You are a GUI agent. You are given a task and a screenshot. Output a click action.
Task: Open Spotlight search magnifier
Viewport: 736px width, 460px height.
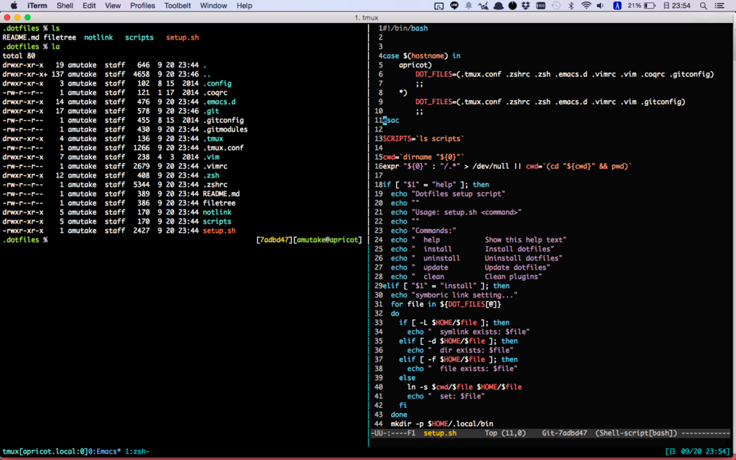point(703,6)
